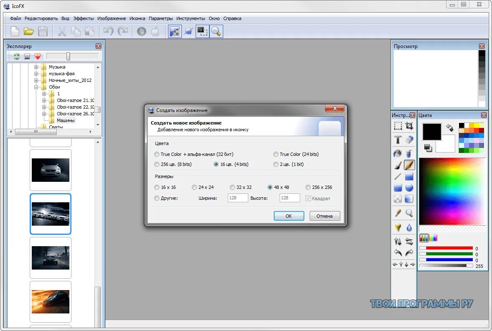
Task: Select True Color + alpha channel 32 bit
Action: click(x=194, y=154)
